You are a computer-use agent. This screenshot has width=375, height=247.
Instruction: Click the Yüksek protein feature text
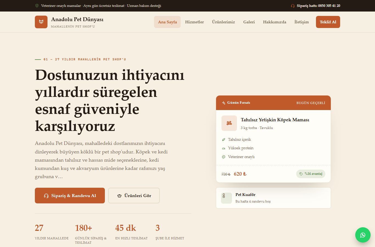click(241, 148)
